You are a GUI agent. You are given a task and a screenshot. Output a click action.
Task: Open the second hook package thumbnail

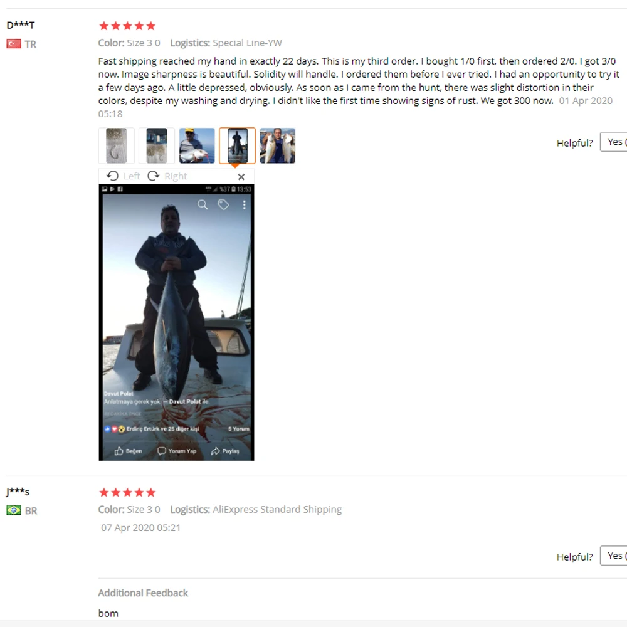point(157,145)
